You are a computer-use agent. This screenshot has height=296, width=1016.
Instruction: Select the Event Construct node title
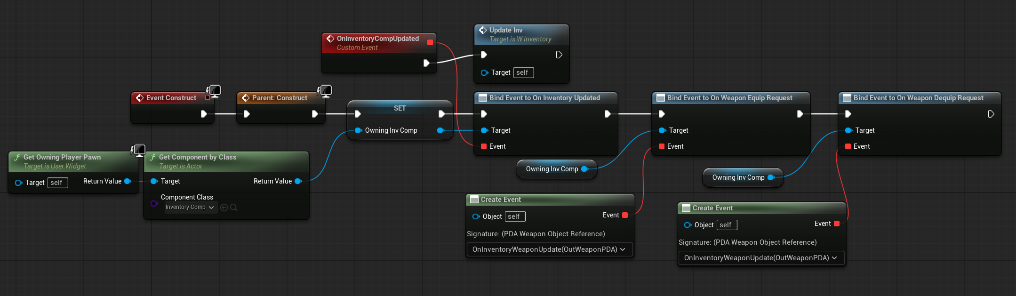[x=171, y=98]
